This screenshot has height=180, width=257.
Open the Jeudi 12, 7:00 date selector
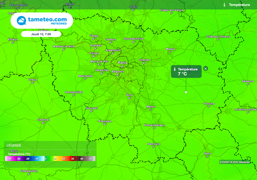[41, 34]
